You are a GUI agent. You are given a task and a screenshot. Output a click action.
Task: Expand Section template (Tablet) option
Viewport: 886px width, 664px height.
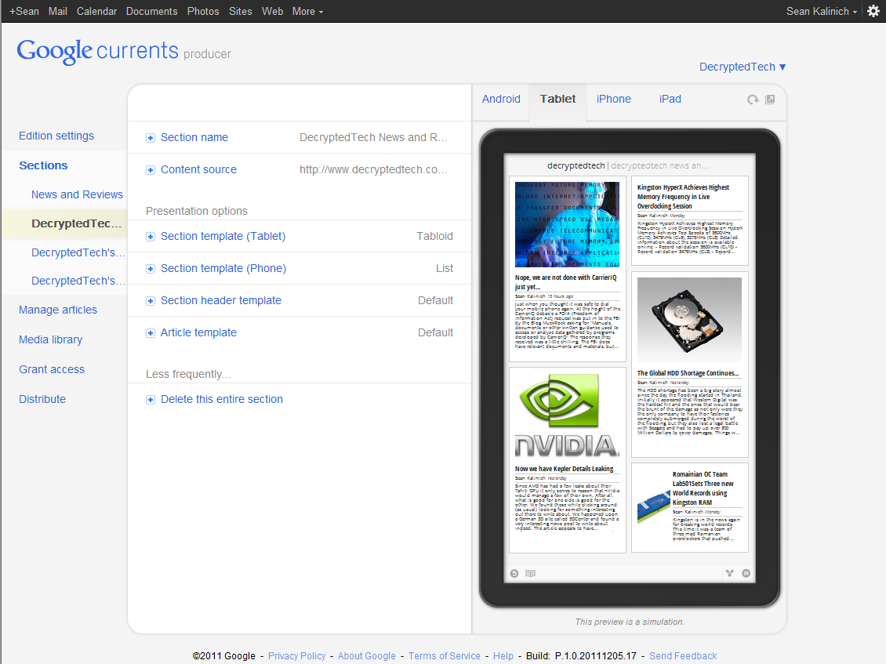[x=151, y=237]
